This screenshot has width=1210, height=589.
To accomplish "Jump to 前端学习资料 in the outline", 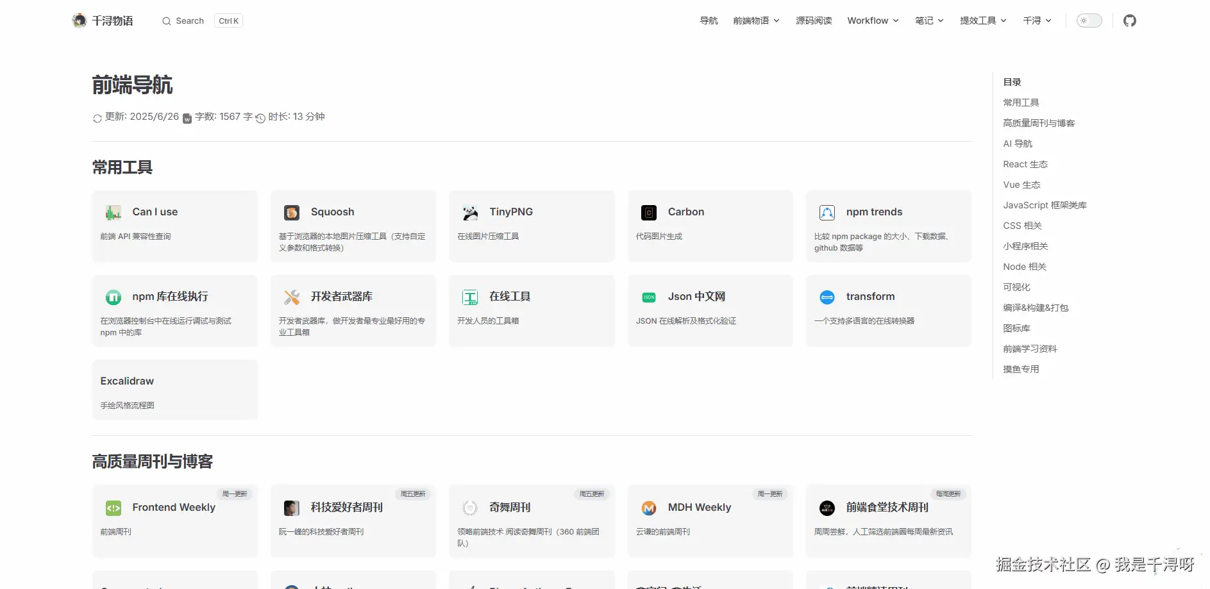I will (x=1030, y=349).
